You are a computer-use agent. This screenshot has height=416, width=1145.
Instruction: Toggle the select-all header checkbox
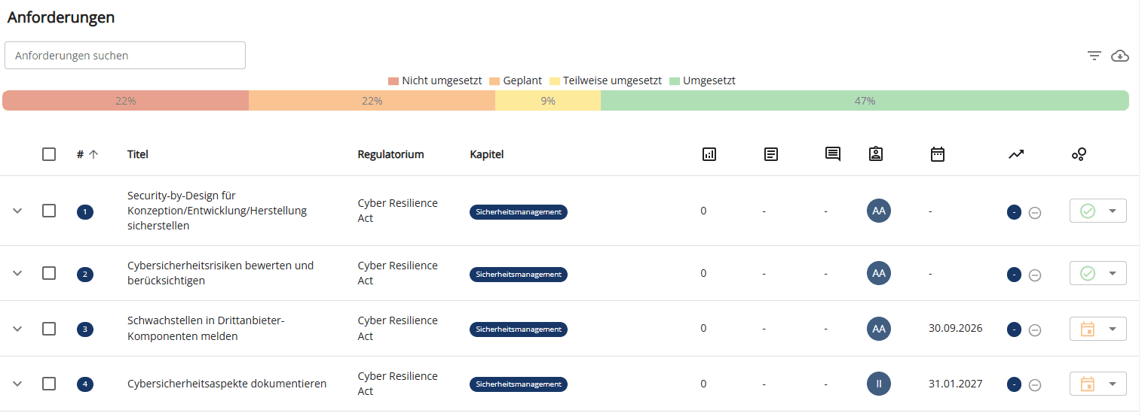point(49,154)
